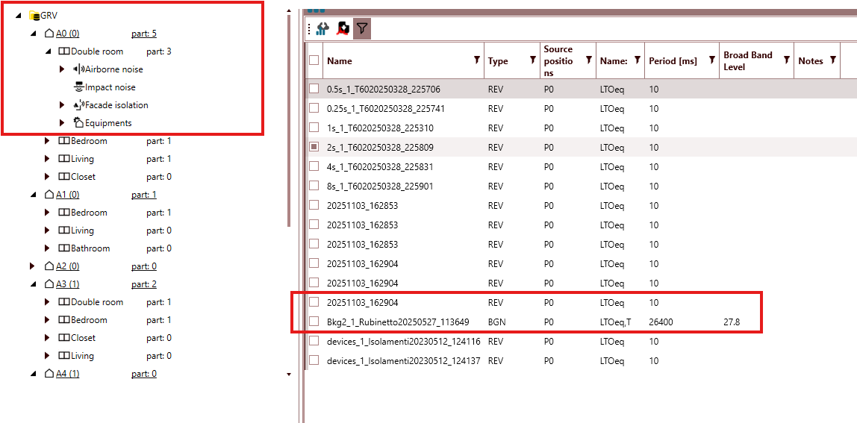Open the Notes column filter funnel
Image resolution: width=857 pixels, height=423 pixels.
pos(833,60)
